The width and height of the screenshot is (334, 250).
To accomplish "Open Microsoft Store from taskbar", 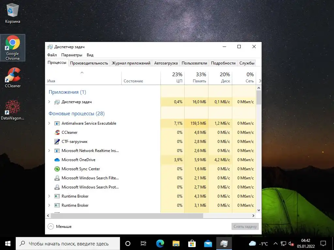I will coord(192,243).
